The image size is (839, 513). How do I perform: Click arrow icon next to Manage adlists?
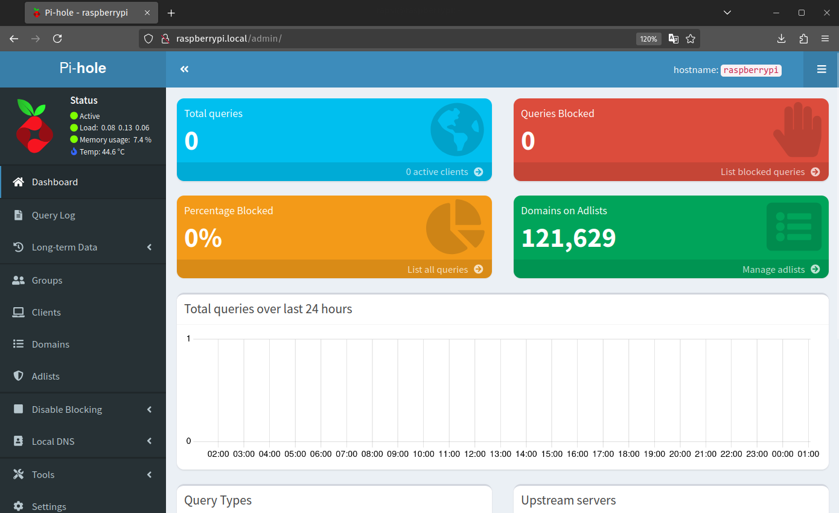click(x=815, y=269)
